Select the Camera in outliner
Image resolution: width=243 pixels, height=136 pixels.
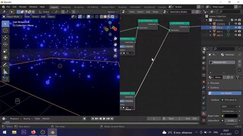(x=221, y=24)
